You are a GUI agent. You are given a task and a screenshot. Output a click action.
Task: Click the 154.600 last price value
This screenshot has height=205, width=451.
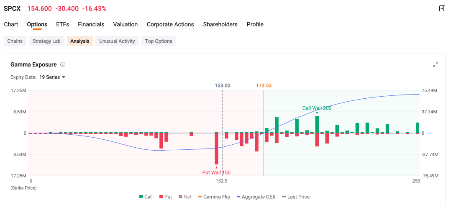[39, 9]
